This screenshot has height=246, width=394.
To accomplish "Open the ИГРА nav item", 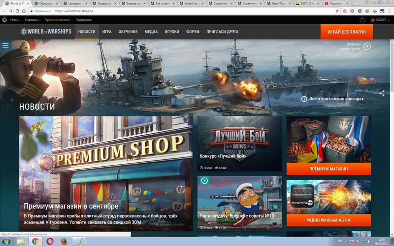I will 107,31.
